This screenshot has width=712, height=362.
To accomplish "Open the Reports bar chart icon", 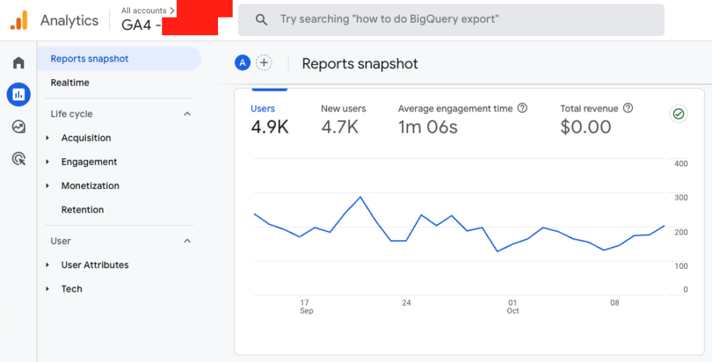I will click(18, 95).
